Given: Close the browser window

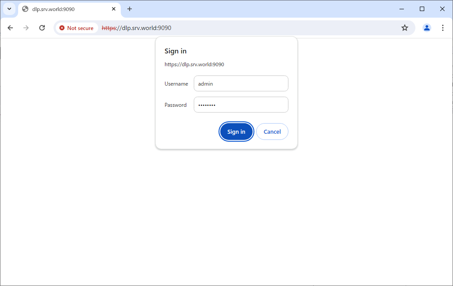Looking at the screenshot, I should 442,9.
